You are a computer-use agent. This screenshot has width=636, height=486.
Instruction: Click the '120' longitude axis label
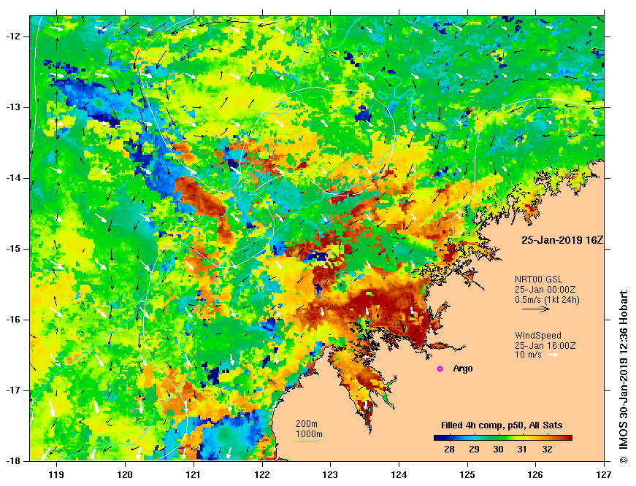[125, 474]
